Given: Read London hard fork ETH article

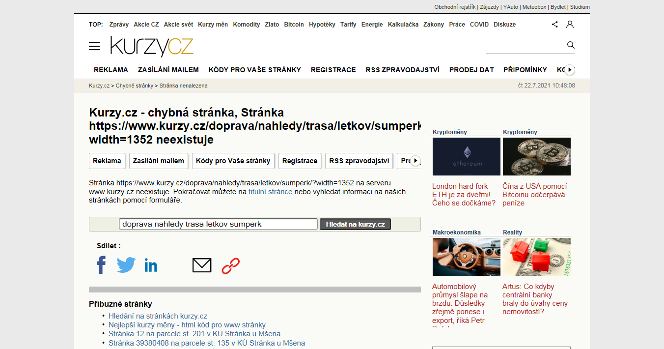Looking at the screenshot, I should click(x=464, y=195).
